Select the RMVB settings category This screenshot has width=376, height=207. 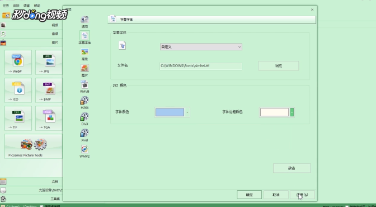pyautogui.click(x=84, y=87)
